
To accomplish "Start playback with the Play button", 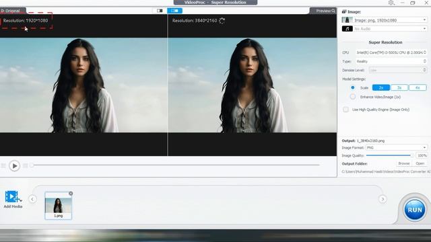I will [15, 166].
